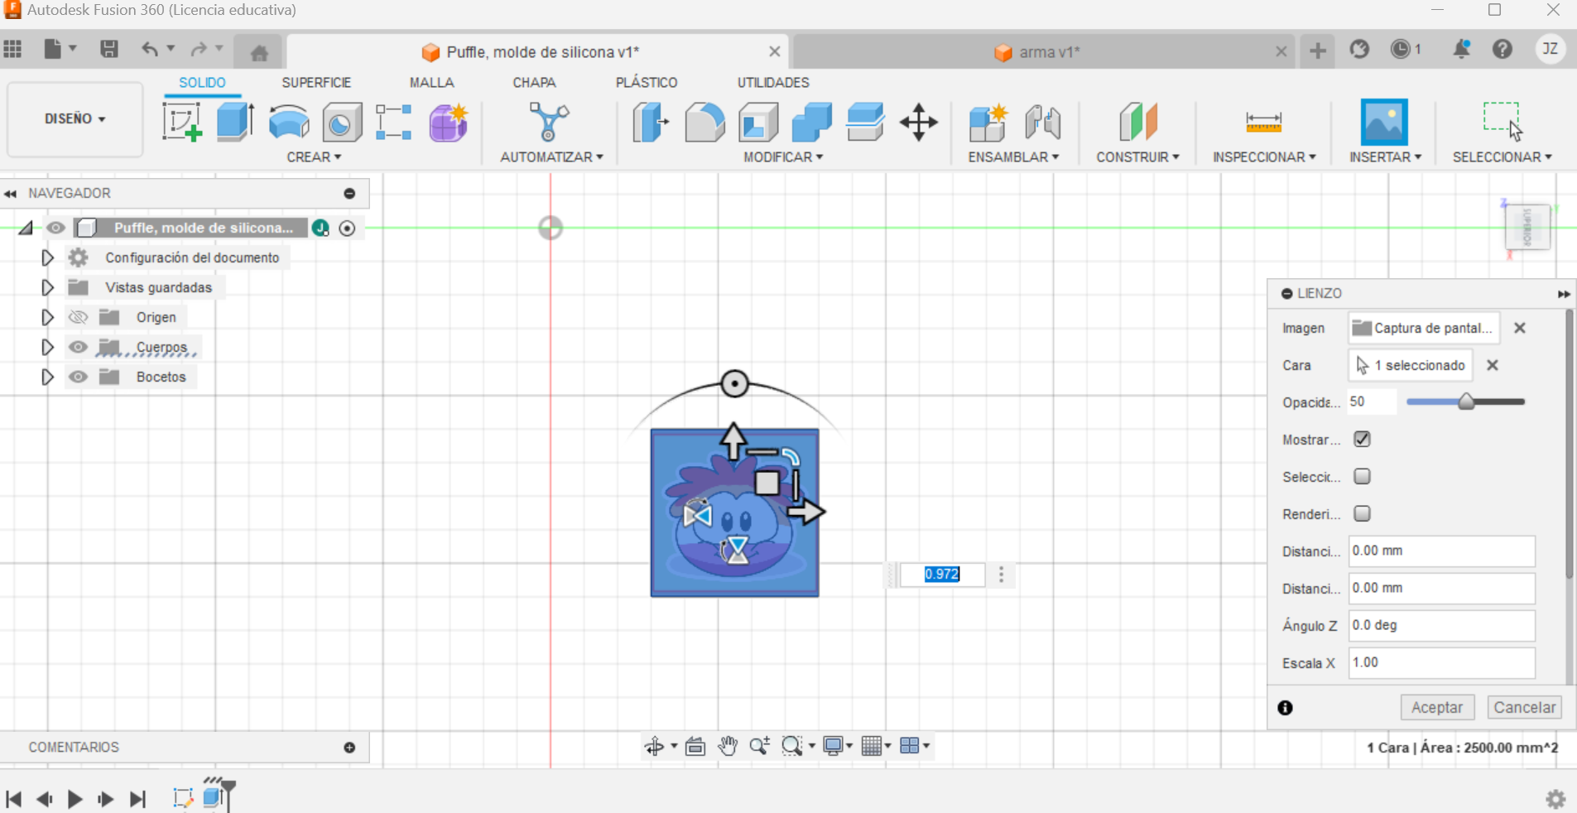The image size is (1577, 813).
Task: Select the Shell tool icon
Action: [x=758, y=123]
